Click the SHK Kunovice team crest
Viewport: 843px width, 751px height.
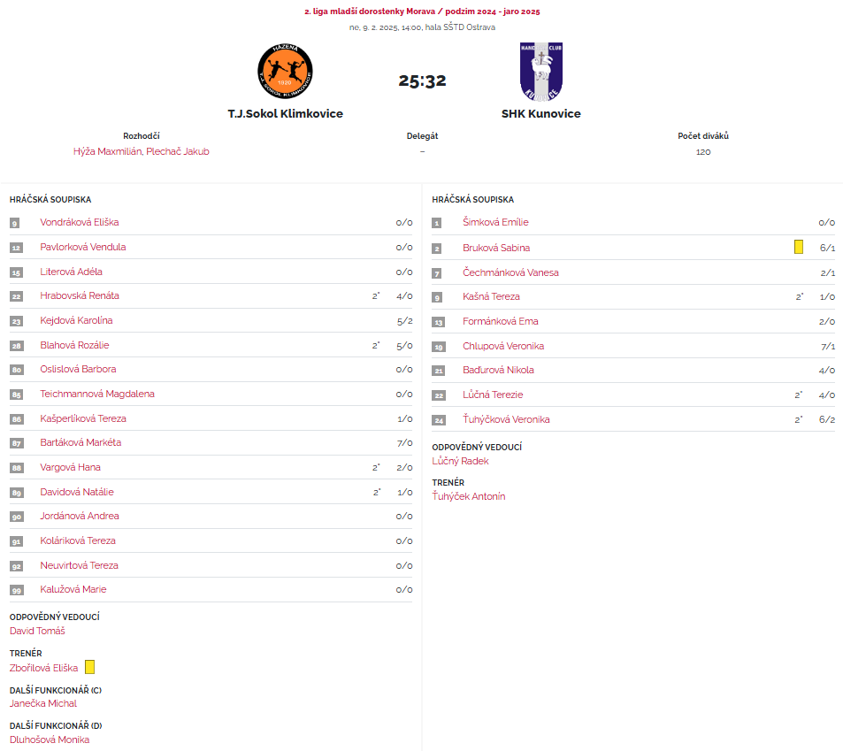click(541, 72)
